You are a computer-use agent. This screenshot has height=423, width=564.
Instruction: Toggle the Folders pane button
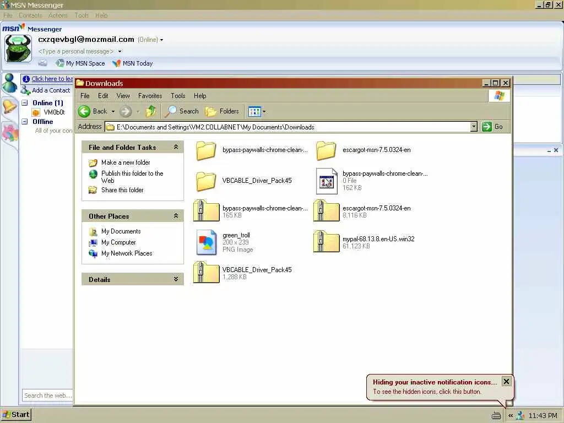(223, 111)
